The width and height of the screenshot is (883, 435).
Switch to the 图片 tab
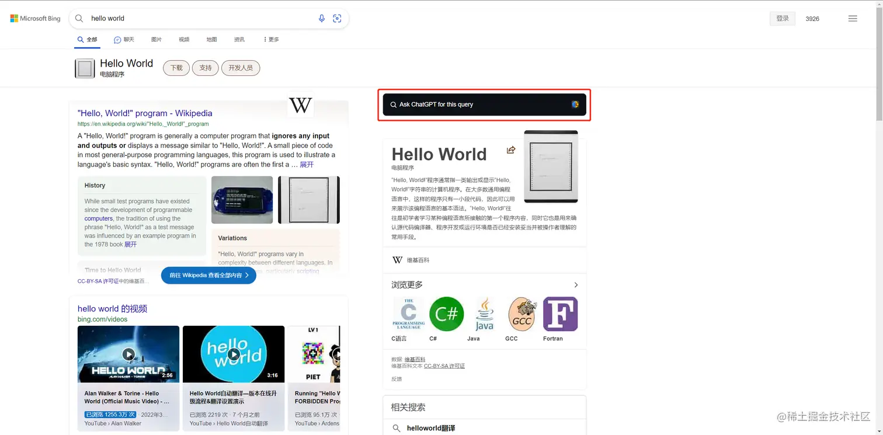[157, 40]
